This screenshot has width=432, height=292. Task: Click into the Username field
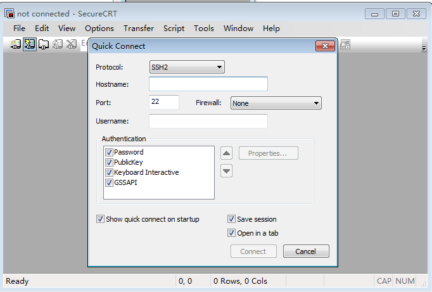point(208,121)
